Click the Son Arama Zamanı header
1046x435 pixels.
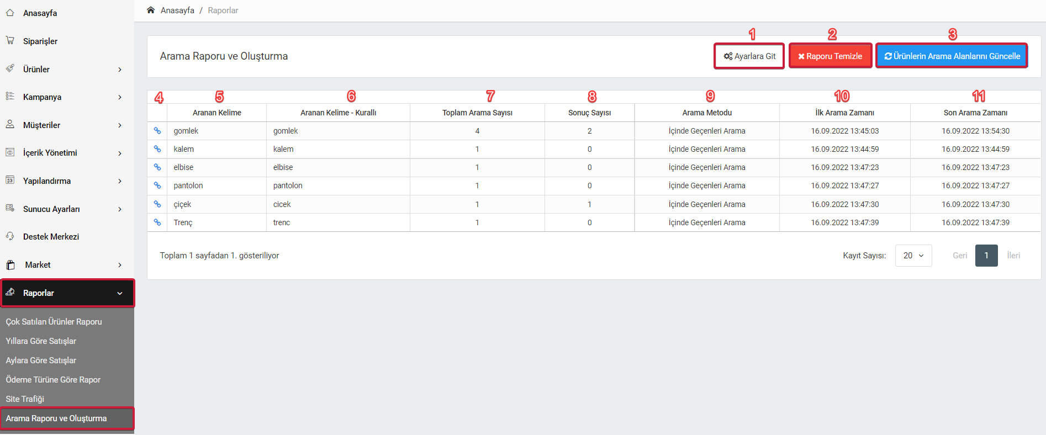click(975, 113)
